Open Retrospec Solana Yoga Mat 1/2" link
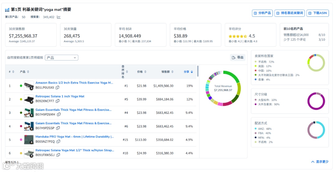336x172 pixels. [75, 150]
